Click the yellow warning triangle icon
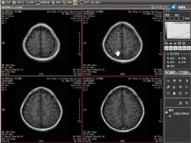 (x=167, y=112)
